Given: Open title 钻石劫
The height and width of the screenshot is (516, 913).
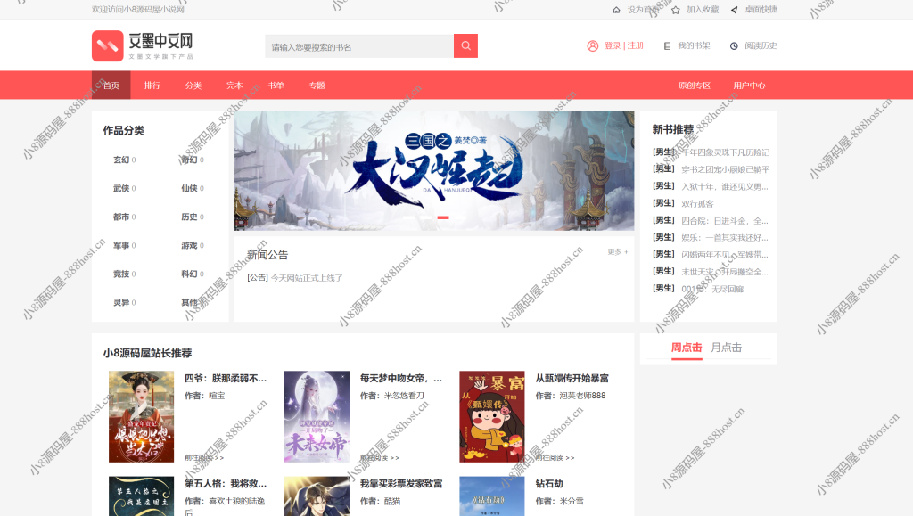Looking at the screenshot, I should [x=549, y=483].
